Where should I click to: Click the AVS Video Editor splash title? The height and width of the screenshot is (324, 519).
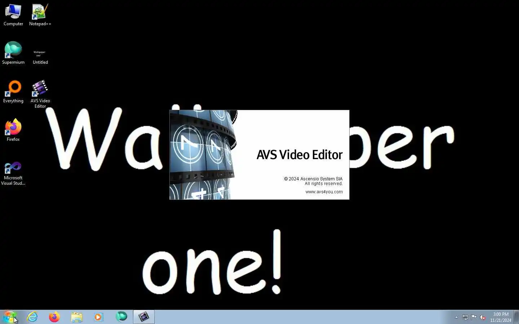[300, 155]
